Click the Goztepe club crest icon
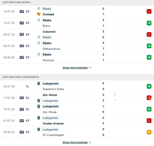Viewport: 154px width, 146px height. [39, 14]
